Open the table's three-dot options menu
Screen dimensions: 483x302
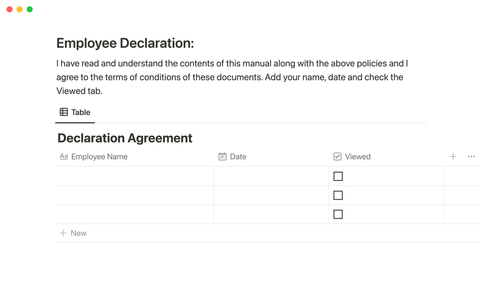pyautogui.click(x=471, y=157)
